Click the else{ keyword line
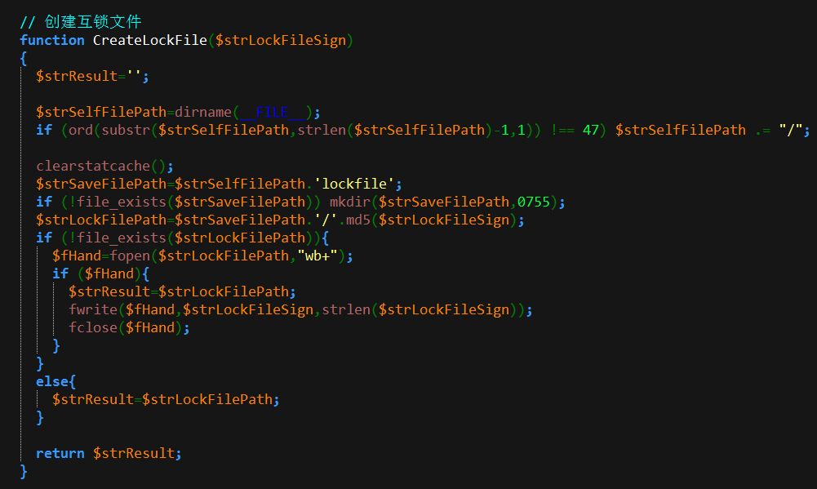 (x=56, y=381)
